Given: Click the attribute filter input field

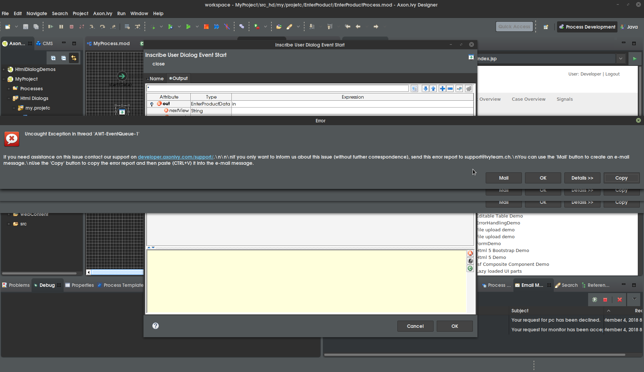Looking at the screenshot, I should (x=278, y=88).
